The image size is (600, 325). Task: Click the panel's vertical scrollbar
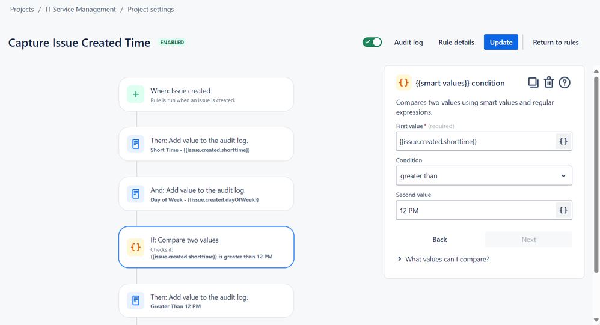[x=596, y=175]
